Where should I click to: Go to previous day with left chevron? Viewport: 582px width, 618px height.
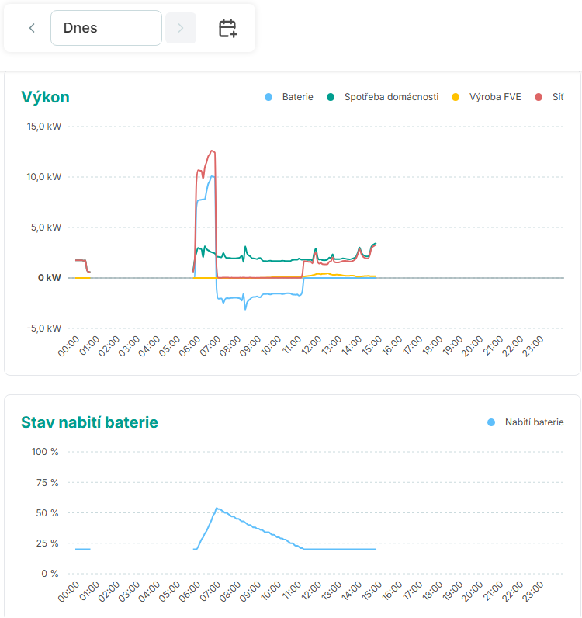click(32, 29)
